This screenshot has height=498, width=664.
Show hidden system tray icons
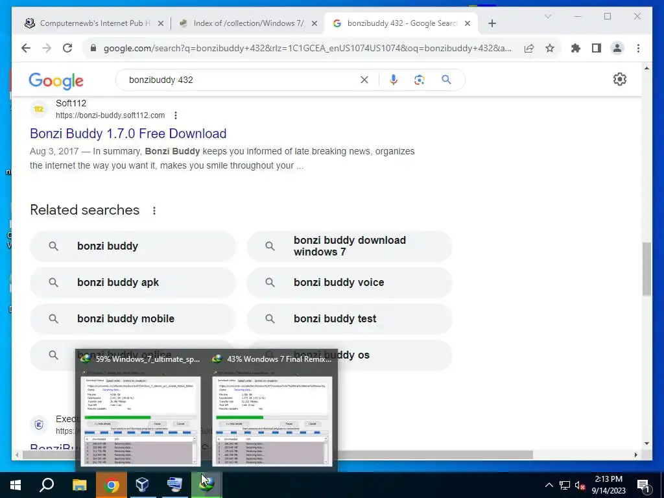coord(549,485)
